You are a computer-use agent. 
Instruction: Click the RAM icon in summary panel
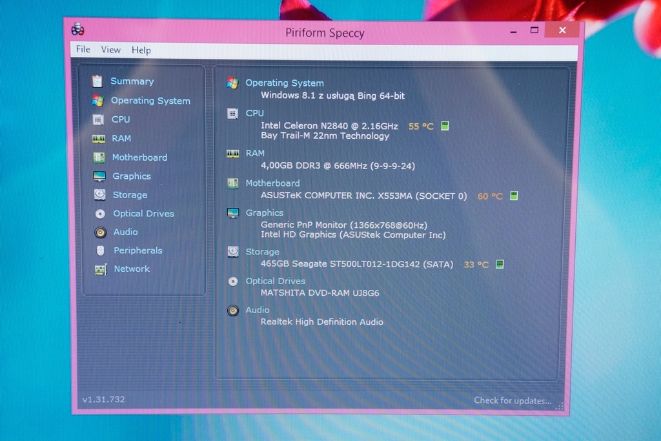click(x=232, y=154)
